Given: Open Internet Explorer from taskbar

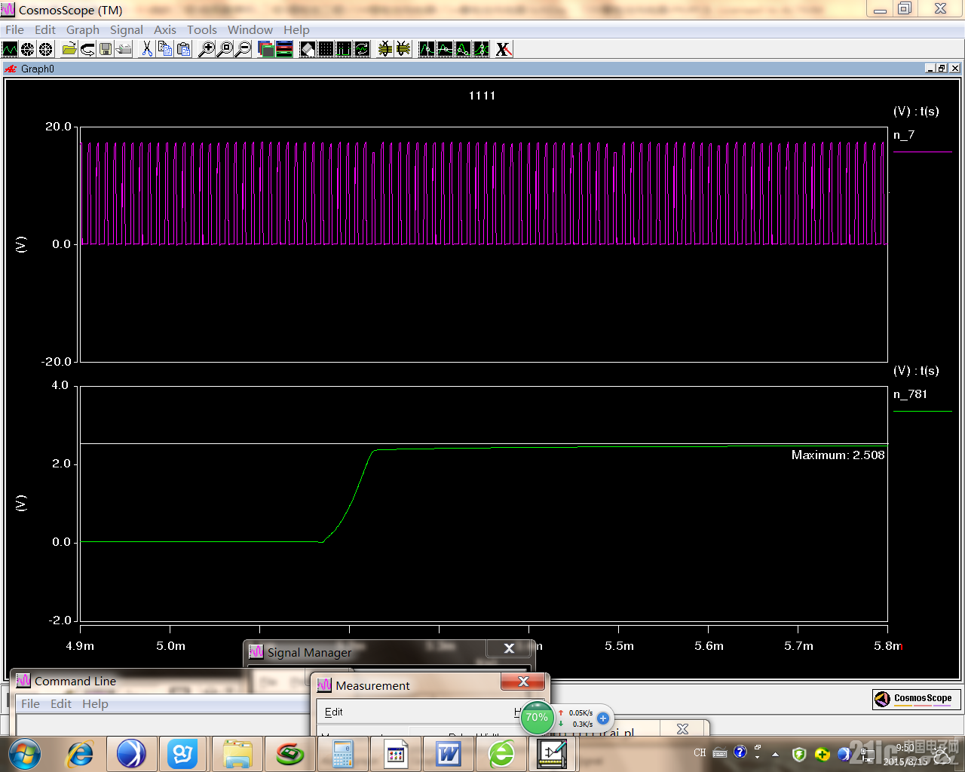Looking at the screenshot, I should pyautogui.click(x=81, y=754).
